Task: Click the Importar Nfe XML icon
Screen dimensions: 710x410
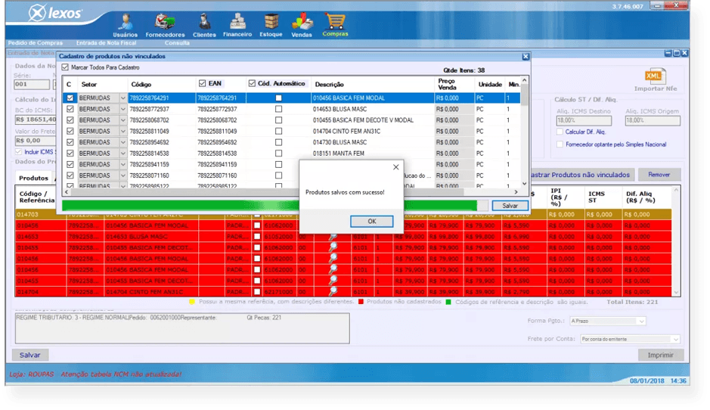Action: coord(656,79)
